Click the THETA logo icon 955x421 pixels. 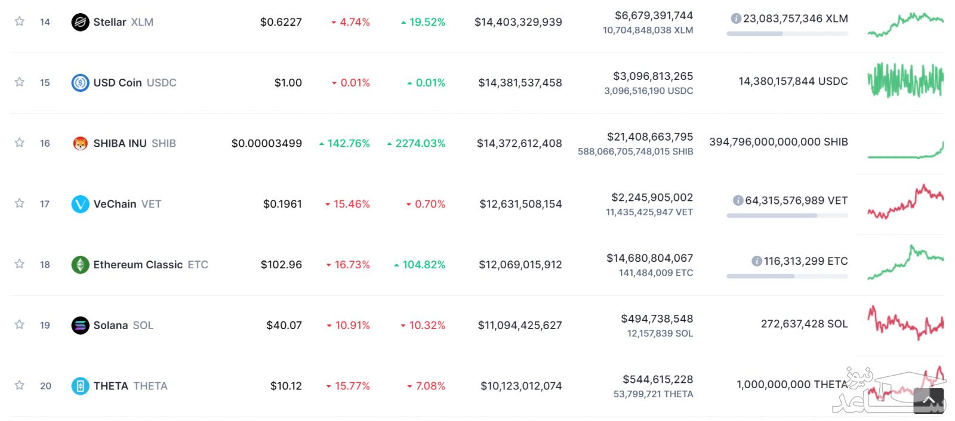80,386
